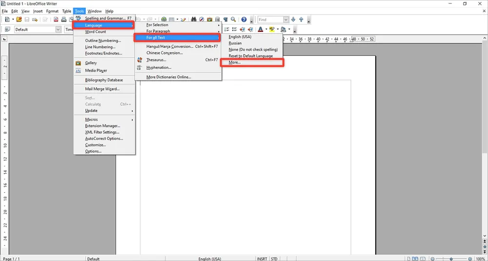This screenshot has width=488, height=261.
Task: Click the Decrease Indent icon
Action: [x=243, y=29]
